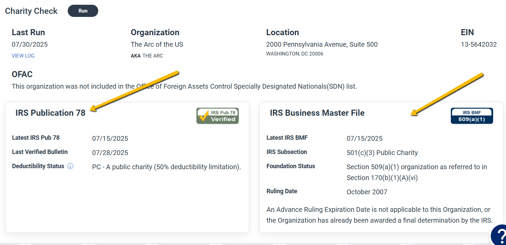This screenshot has width=506, height=245.
Task: Click the Latest IRS Pub 78 label
Action: tap(36, 138)
